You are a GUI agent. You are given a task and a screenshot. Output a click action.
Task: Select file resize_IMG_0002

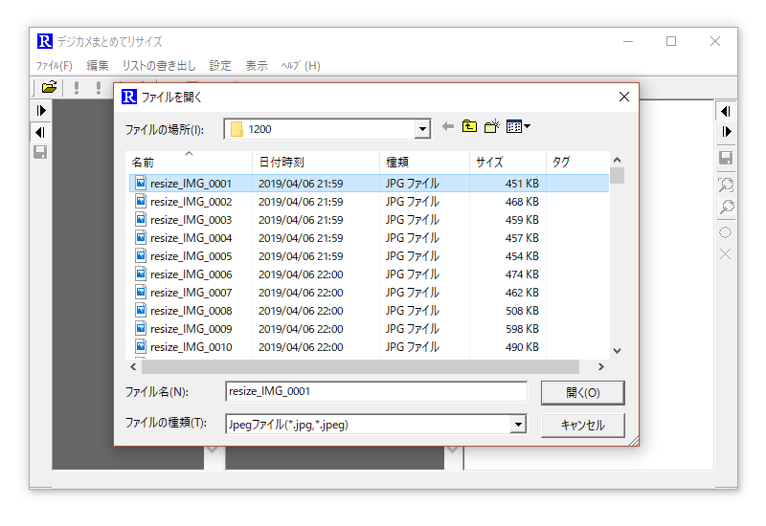pyautogui.click(x=369, y=202)
